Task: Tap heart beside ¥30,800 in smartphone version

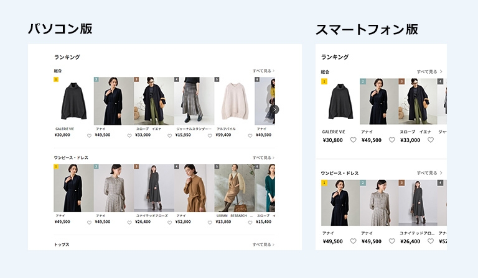Action: (x=353, y=140)
